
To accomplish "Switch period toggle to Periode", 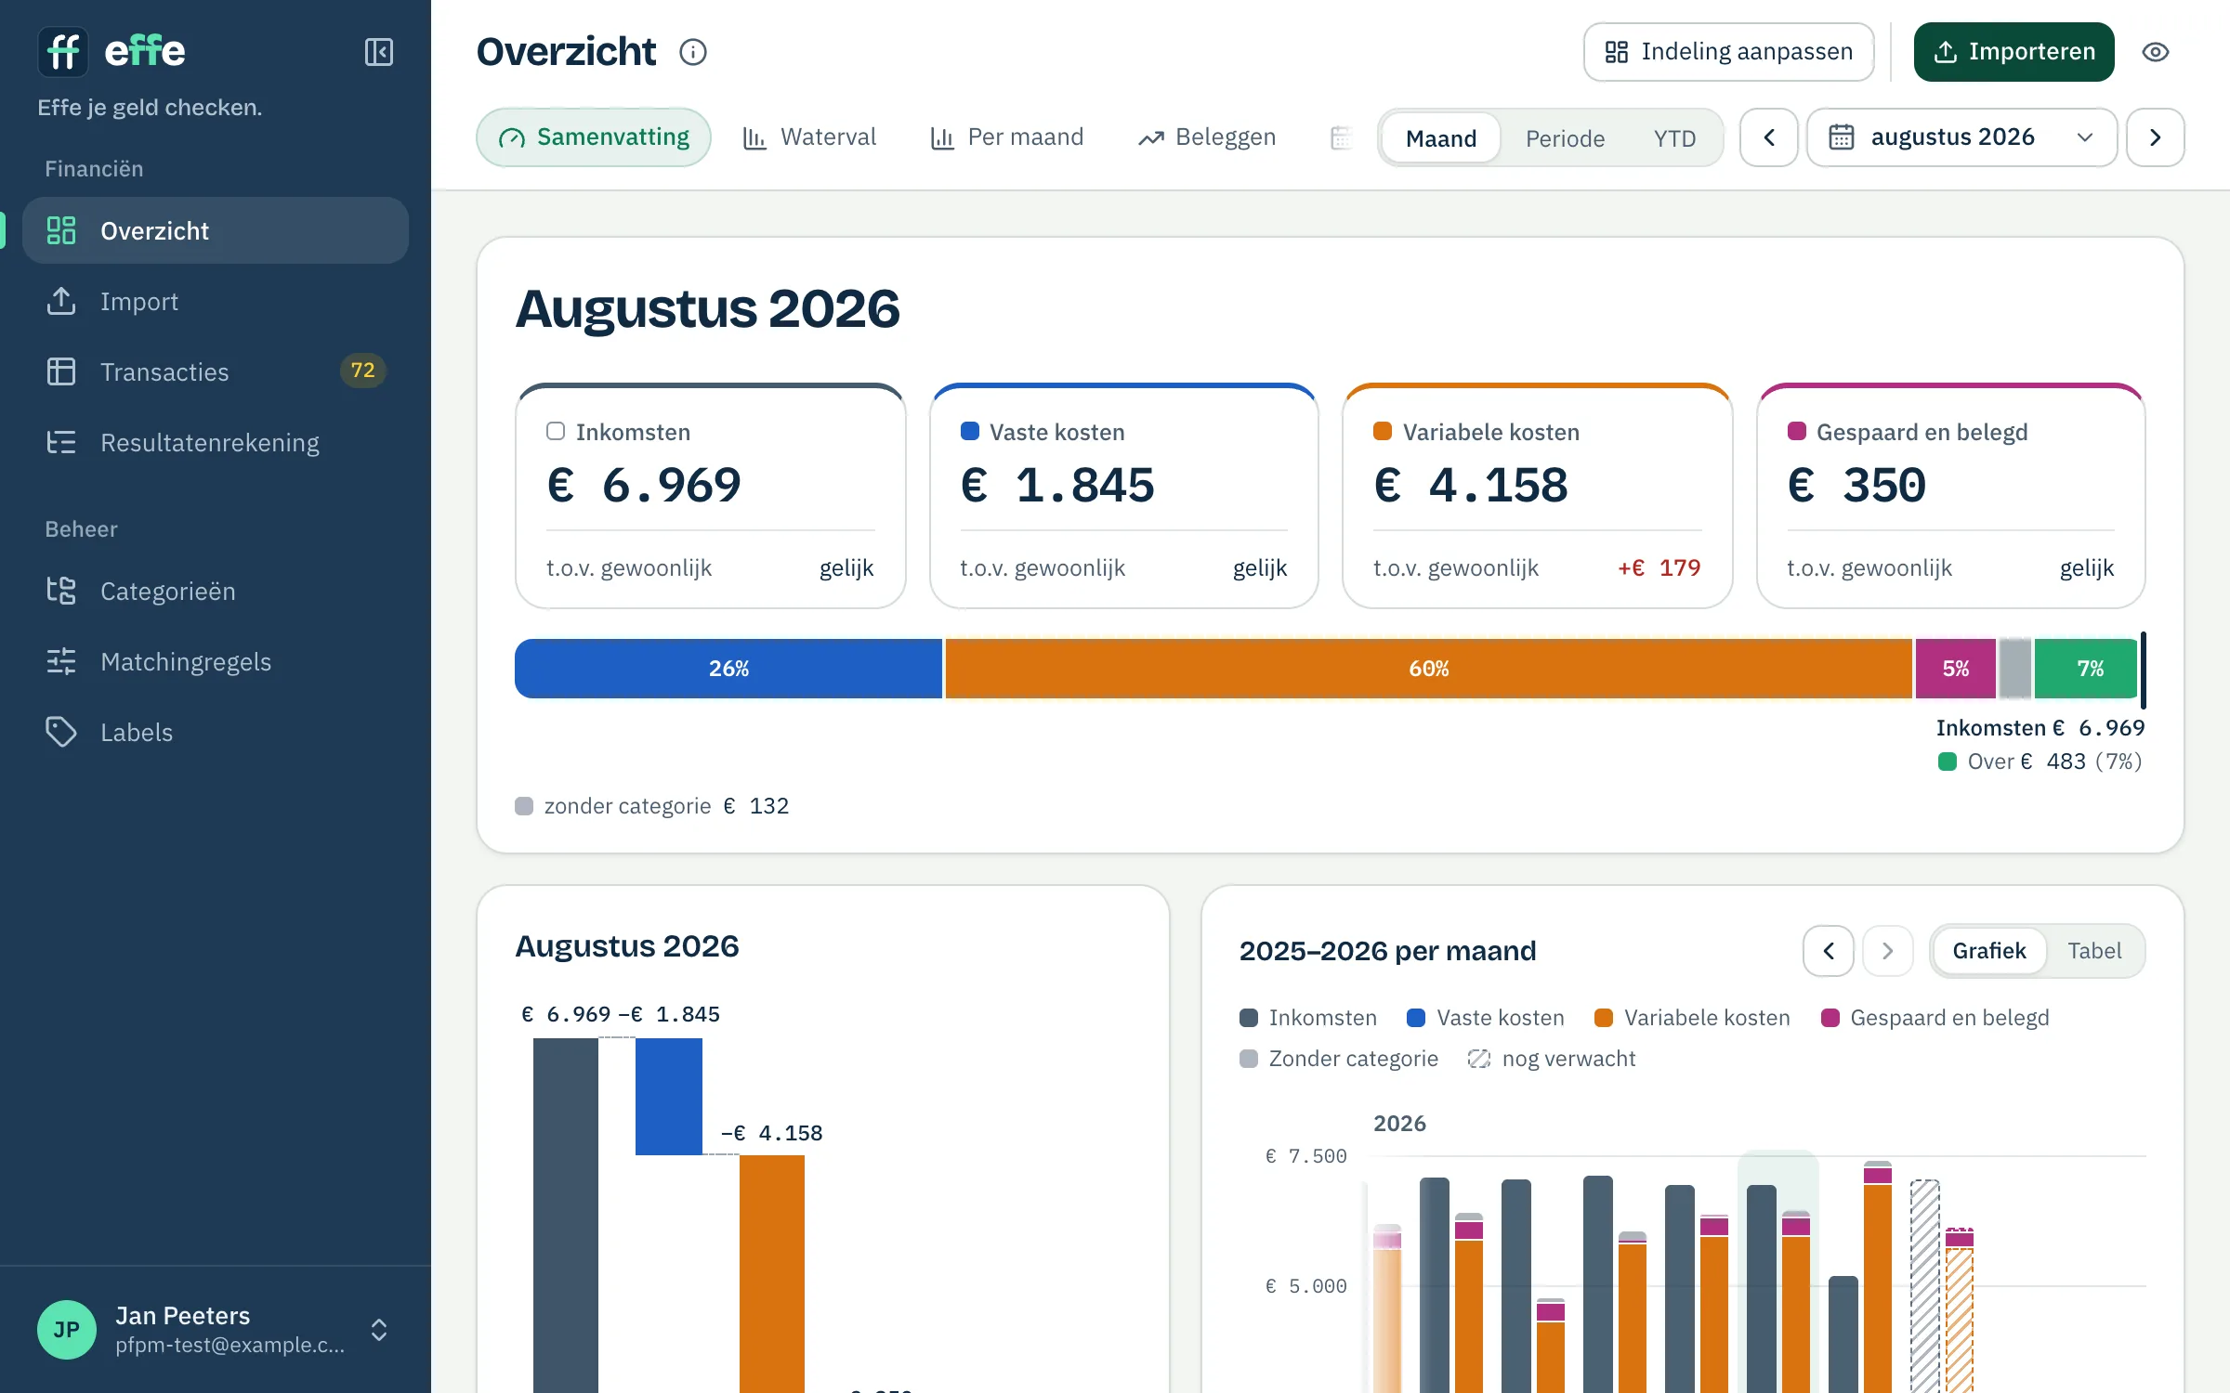I will pyautogui.click(x=1565, y=138).
